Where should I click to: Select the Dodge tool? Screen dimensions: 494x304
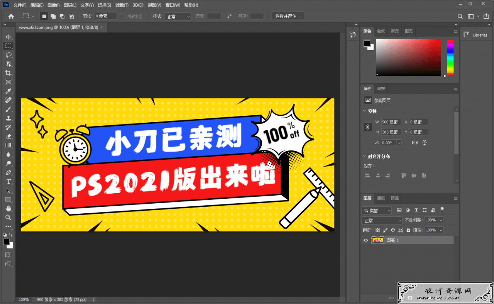tap(8, 164)
